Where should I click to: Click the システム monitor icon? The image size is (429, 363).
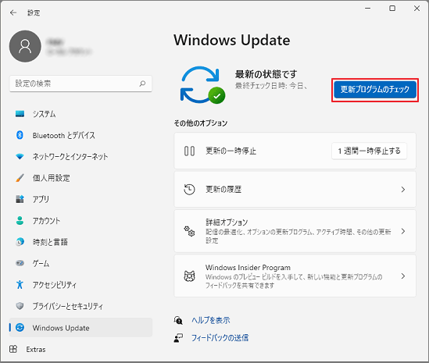point(20,114)
